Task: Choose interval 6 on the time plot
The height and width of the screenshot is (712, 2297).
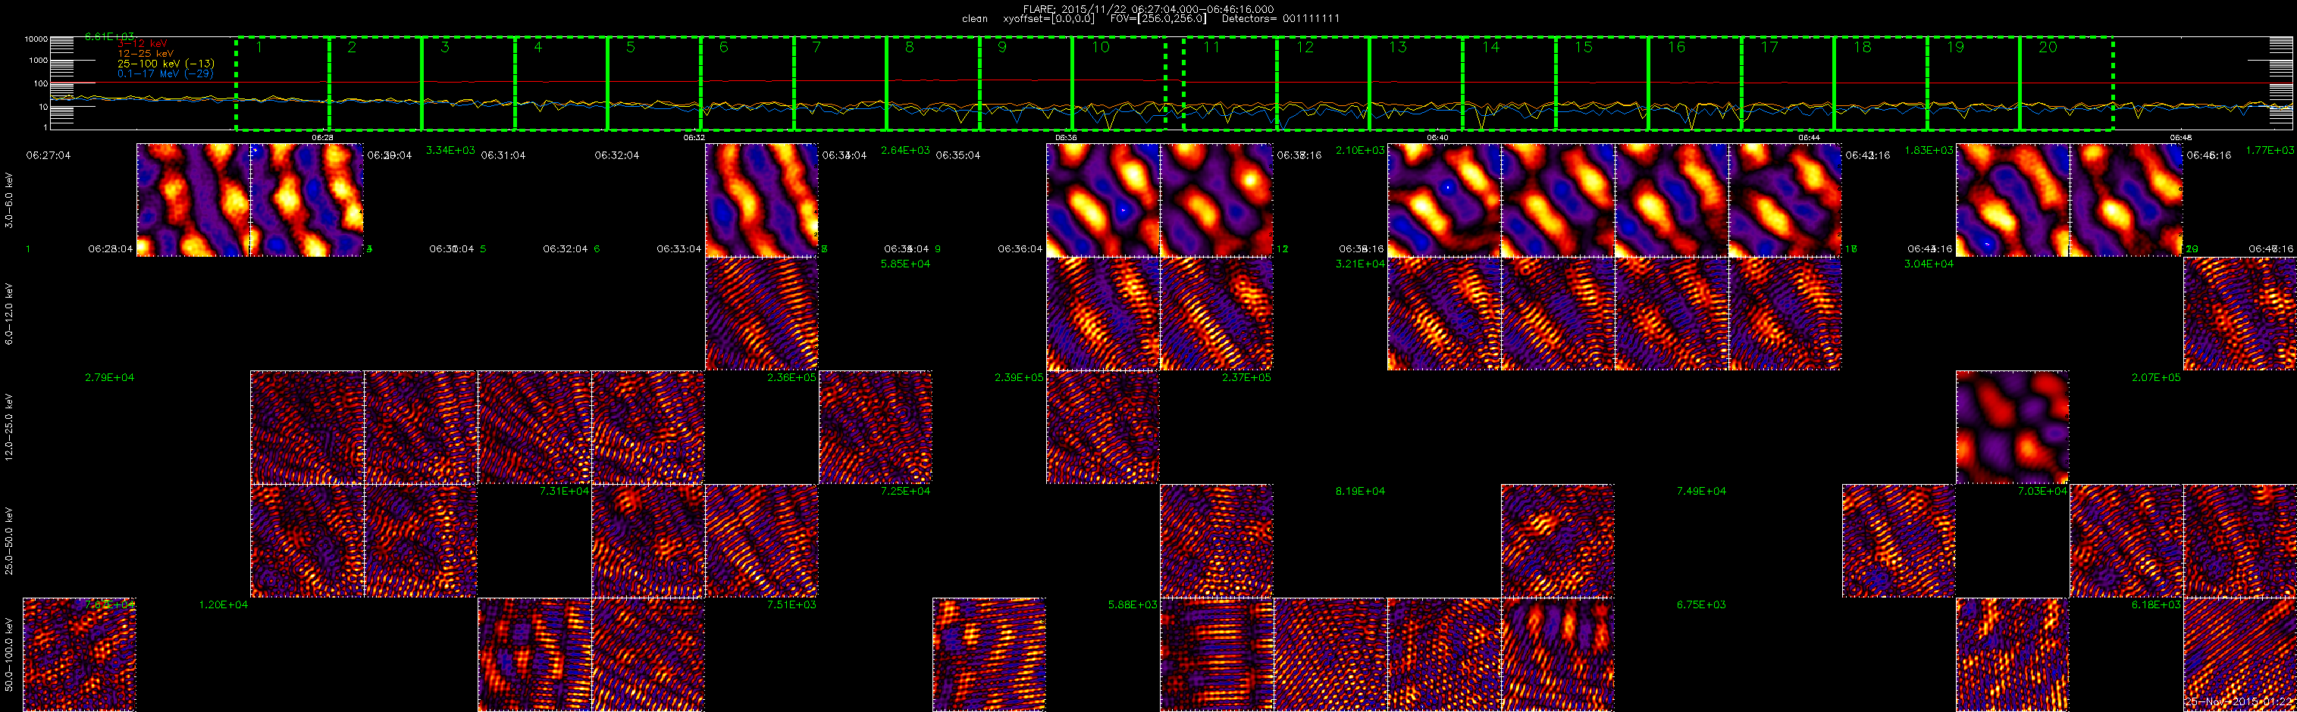Action: [x=747, y=84]
